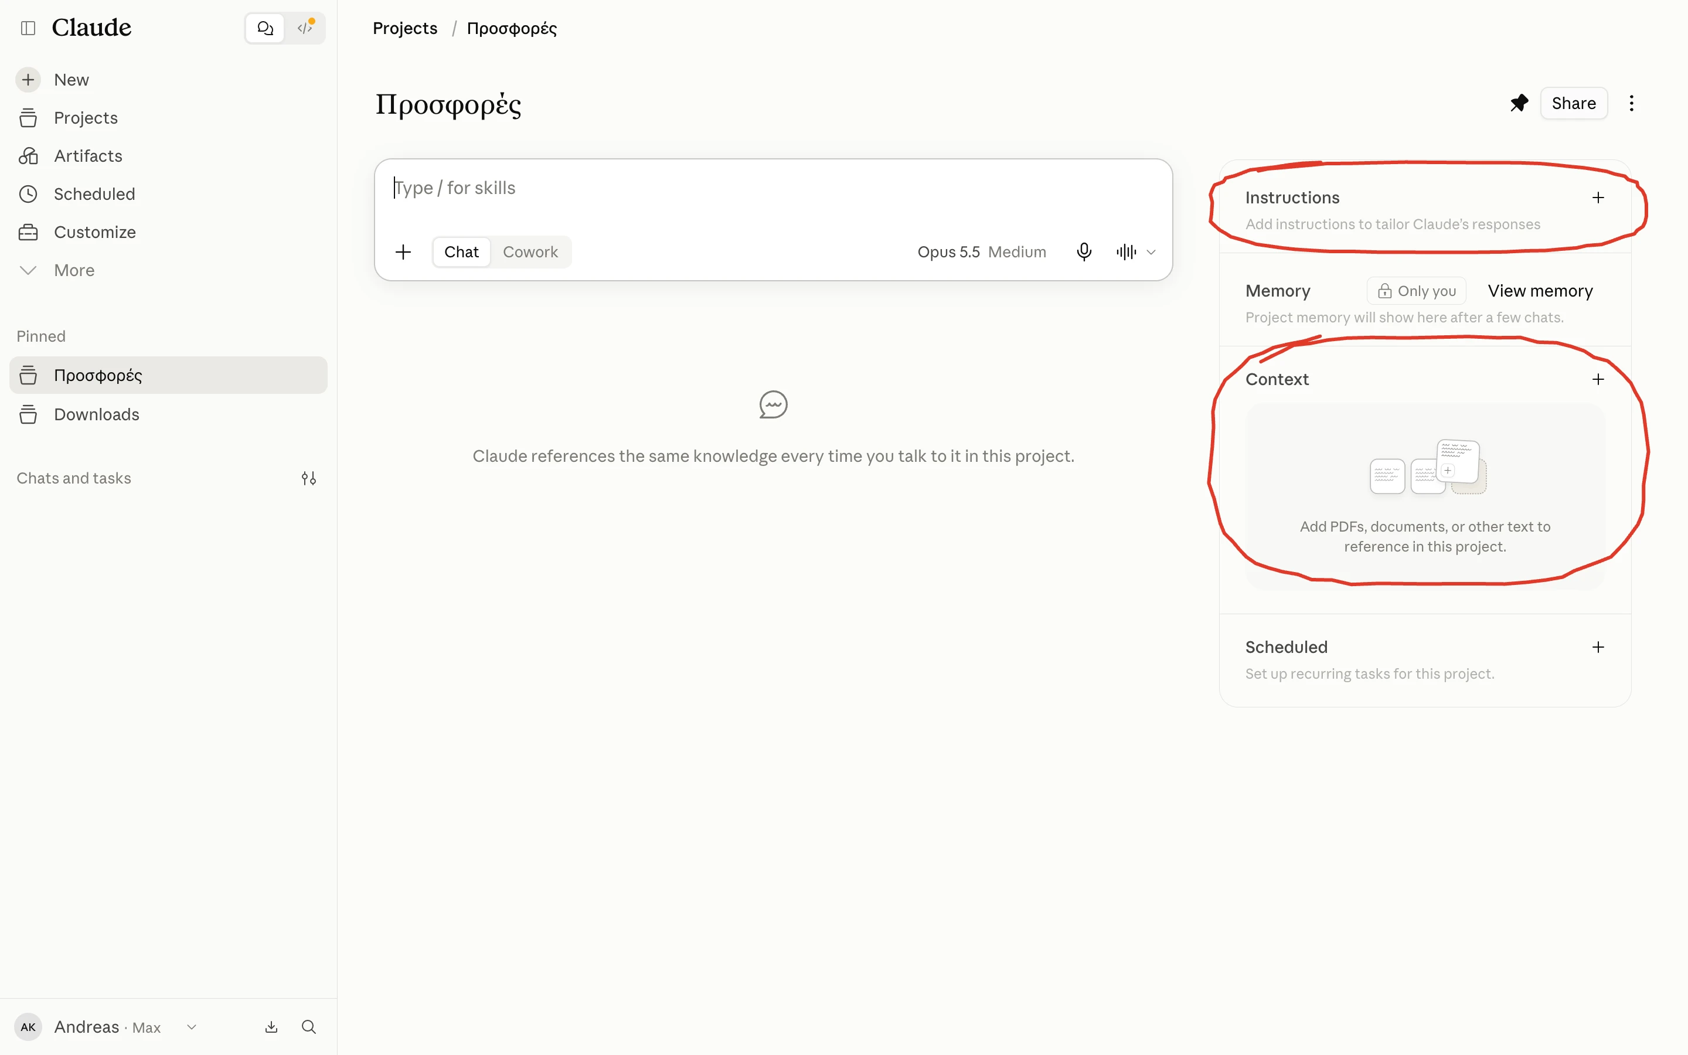The image size is (1688, 1055).
Task: Open pinned Downloads project
Action: (168, 414)
